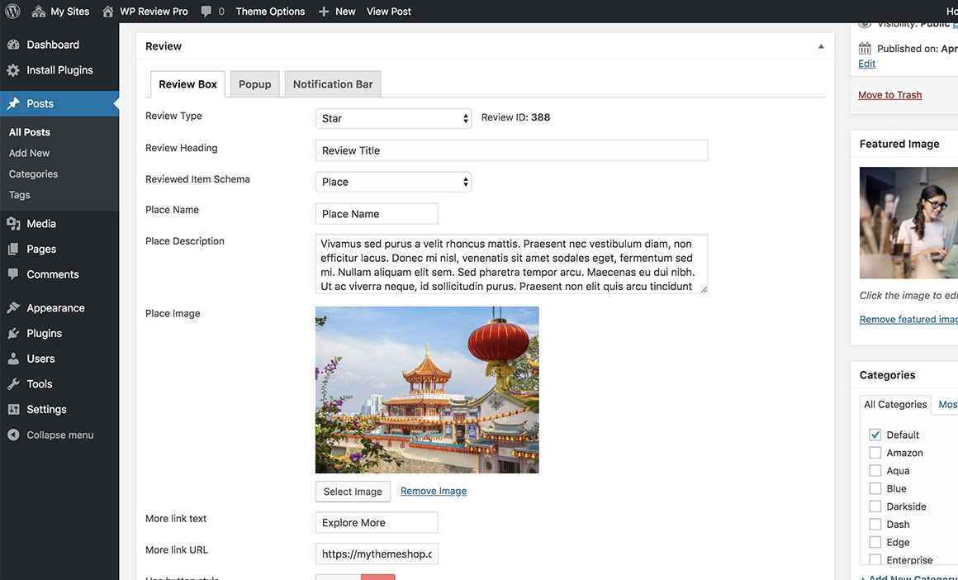958x580 pixels.
Task: Open the comments bubble icon in admin bar
Action: pos(206,11)
